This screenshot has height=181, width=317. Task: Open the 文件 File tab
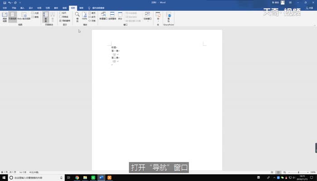click(x=5, y=8)
